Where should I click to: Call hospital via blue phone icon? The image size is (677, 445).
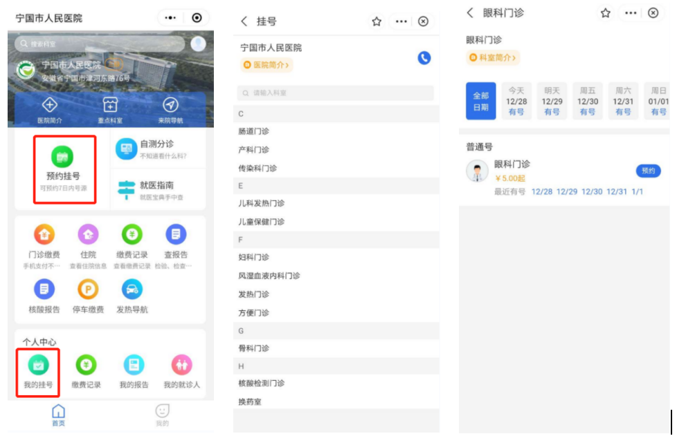[x=424, y=58]
